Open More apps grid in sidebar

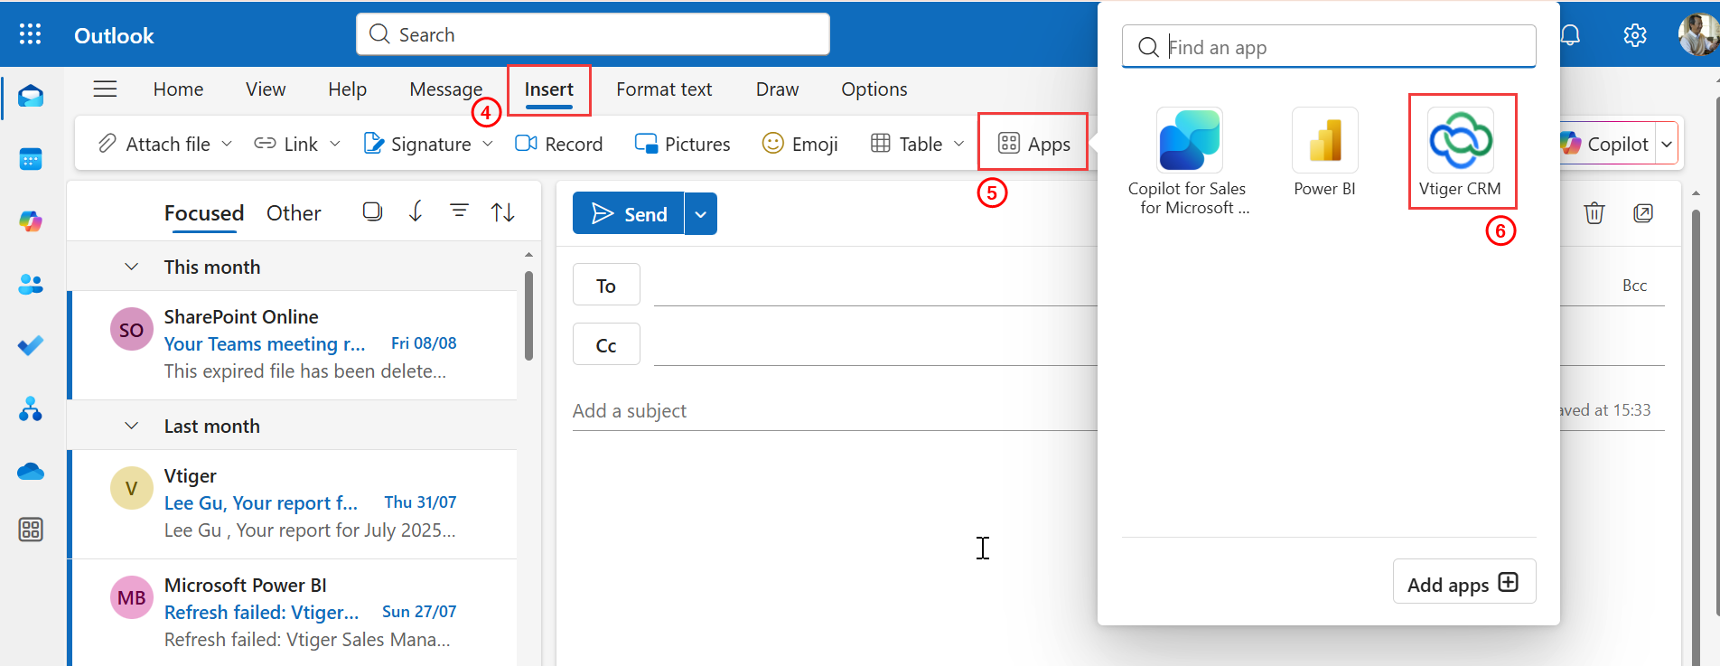point(31,530)
